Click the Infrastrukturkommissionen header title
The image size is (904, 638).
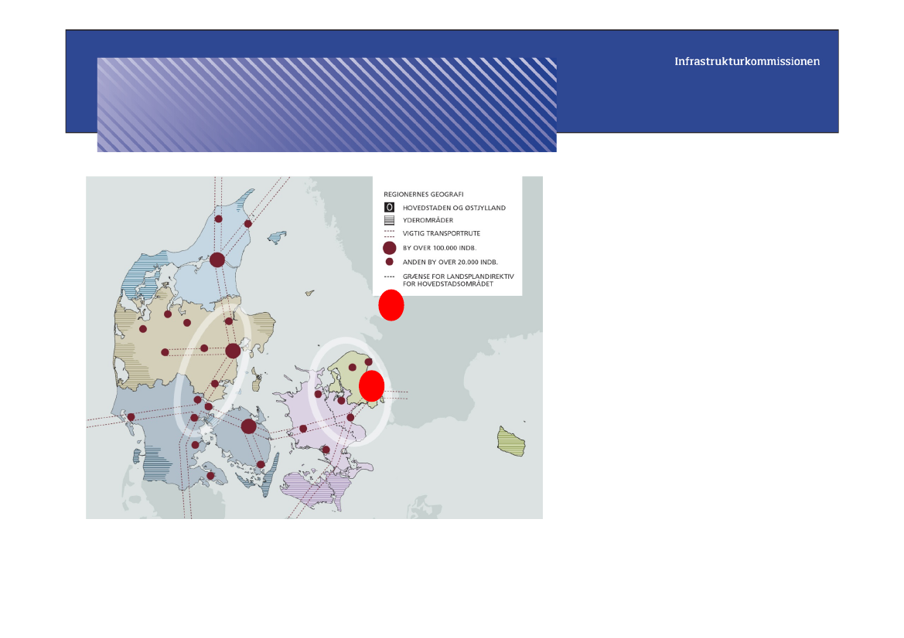[746, 62]
